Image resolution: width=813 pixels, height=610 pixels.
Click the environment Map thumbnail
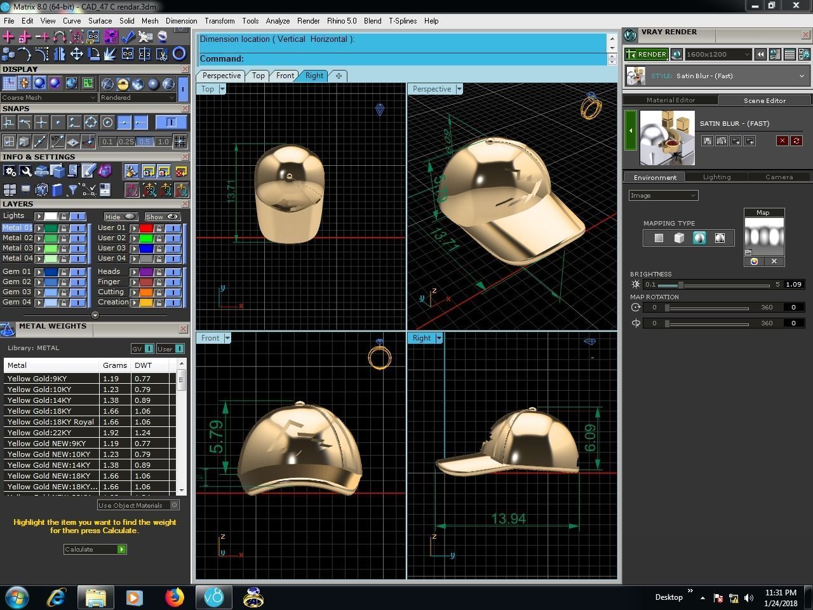[764, 236]
